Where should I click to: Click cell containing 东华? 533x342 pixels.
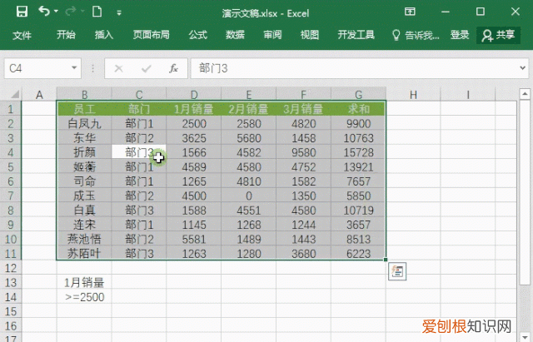pos(84,138)
